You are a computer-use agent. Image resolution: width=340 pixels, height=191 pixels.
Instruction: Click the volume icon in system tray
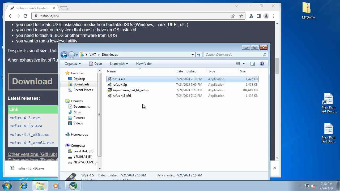[x=313, y=186]
